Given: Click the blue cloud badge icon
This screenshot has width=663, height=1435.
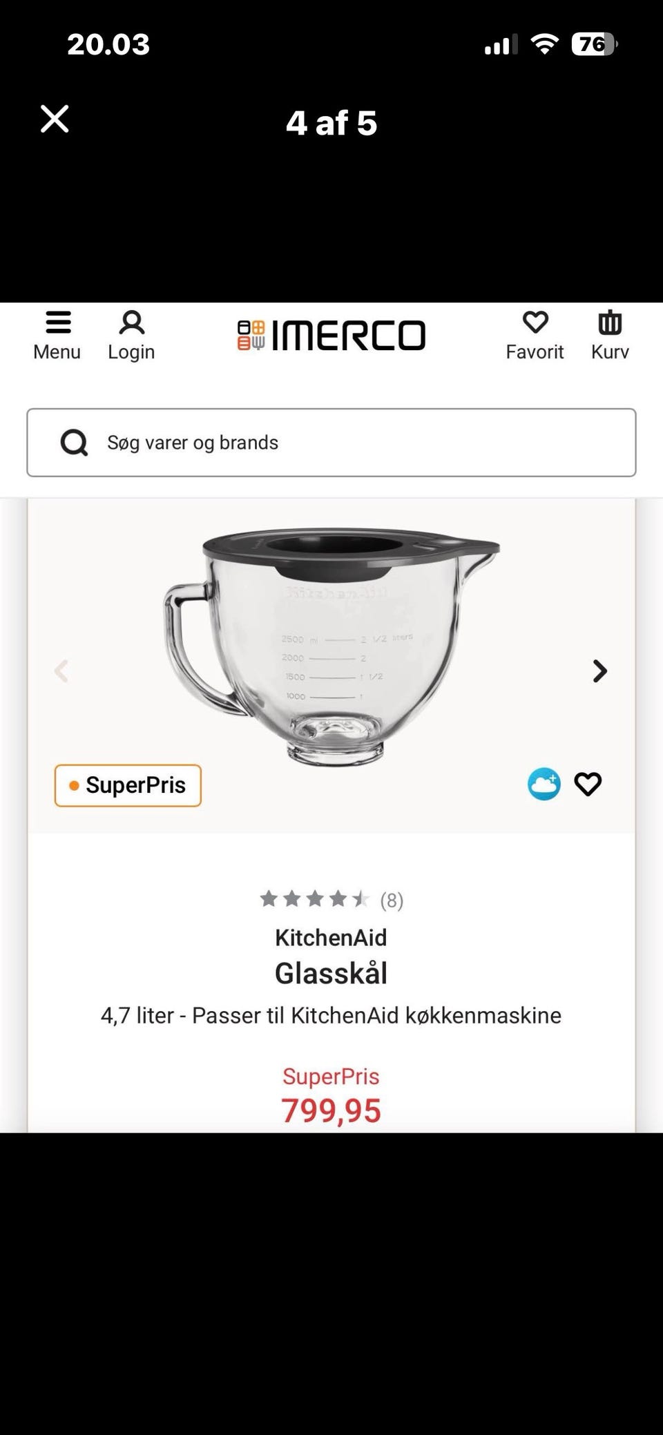Looking at the screenshot, I should [544, 784].
